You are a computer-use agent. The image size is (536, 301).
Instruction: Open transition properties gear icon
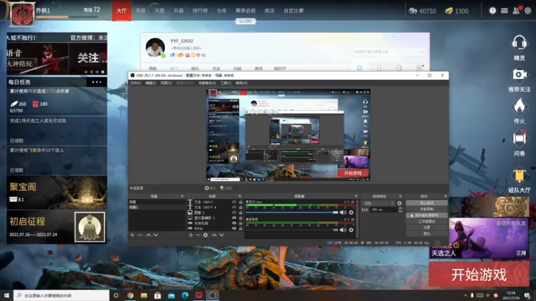[x=399, y=203]
